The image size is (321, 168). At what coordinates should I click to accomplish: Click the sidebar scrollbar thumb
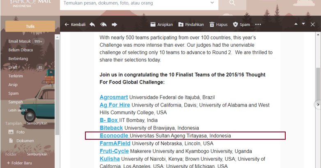pos(57,87)
